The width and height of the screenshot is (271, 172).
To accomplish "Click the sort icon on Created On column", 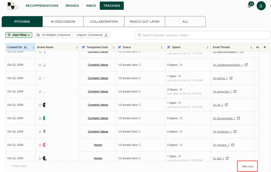I will pos(25,47).
